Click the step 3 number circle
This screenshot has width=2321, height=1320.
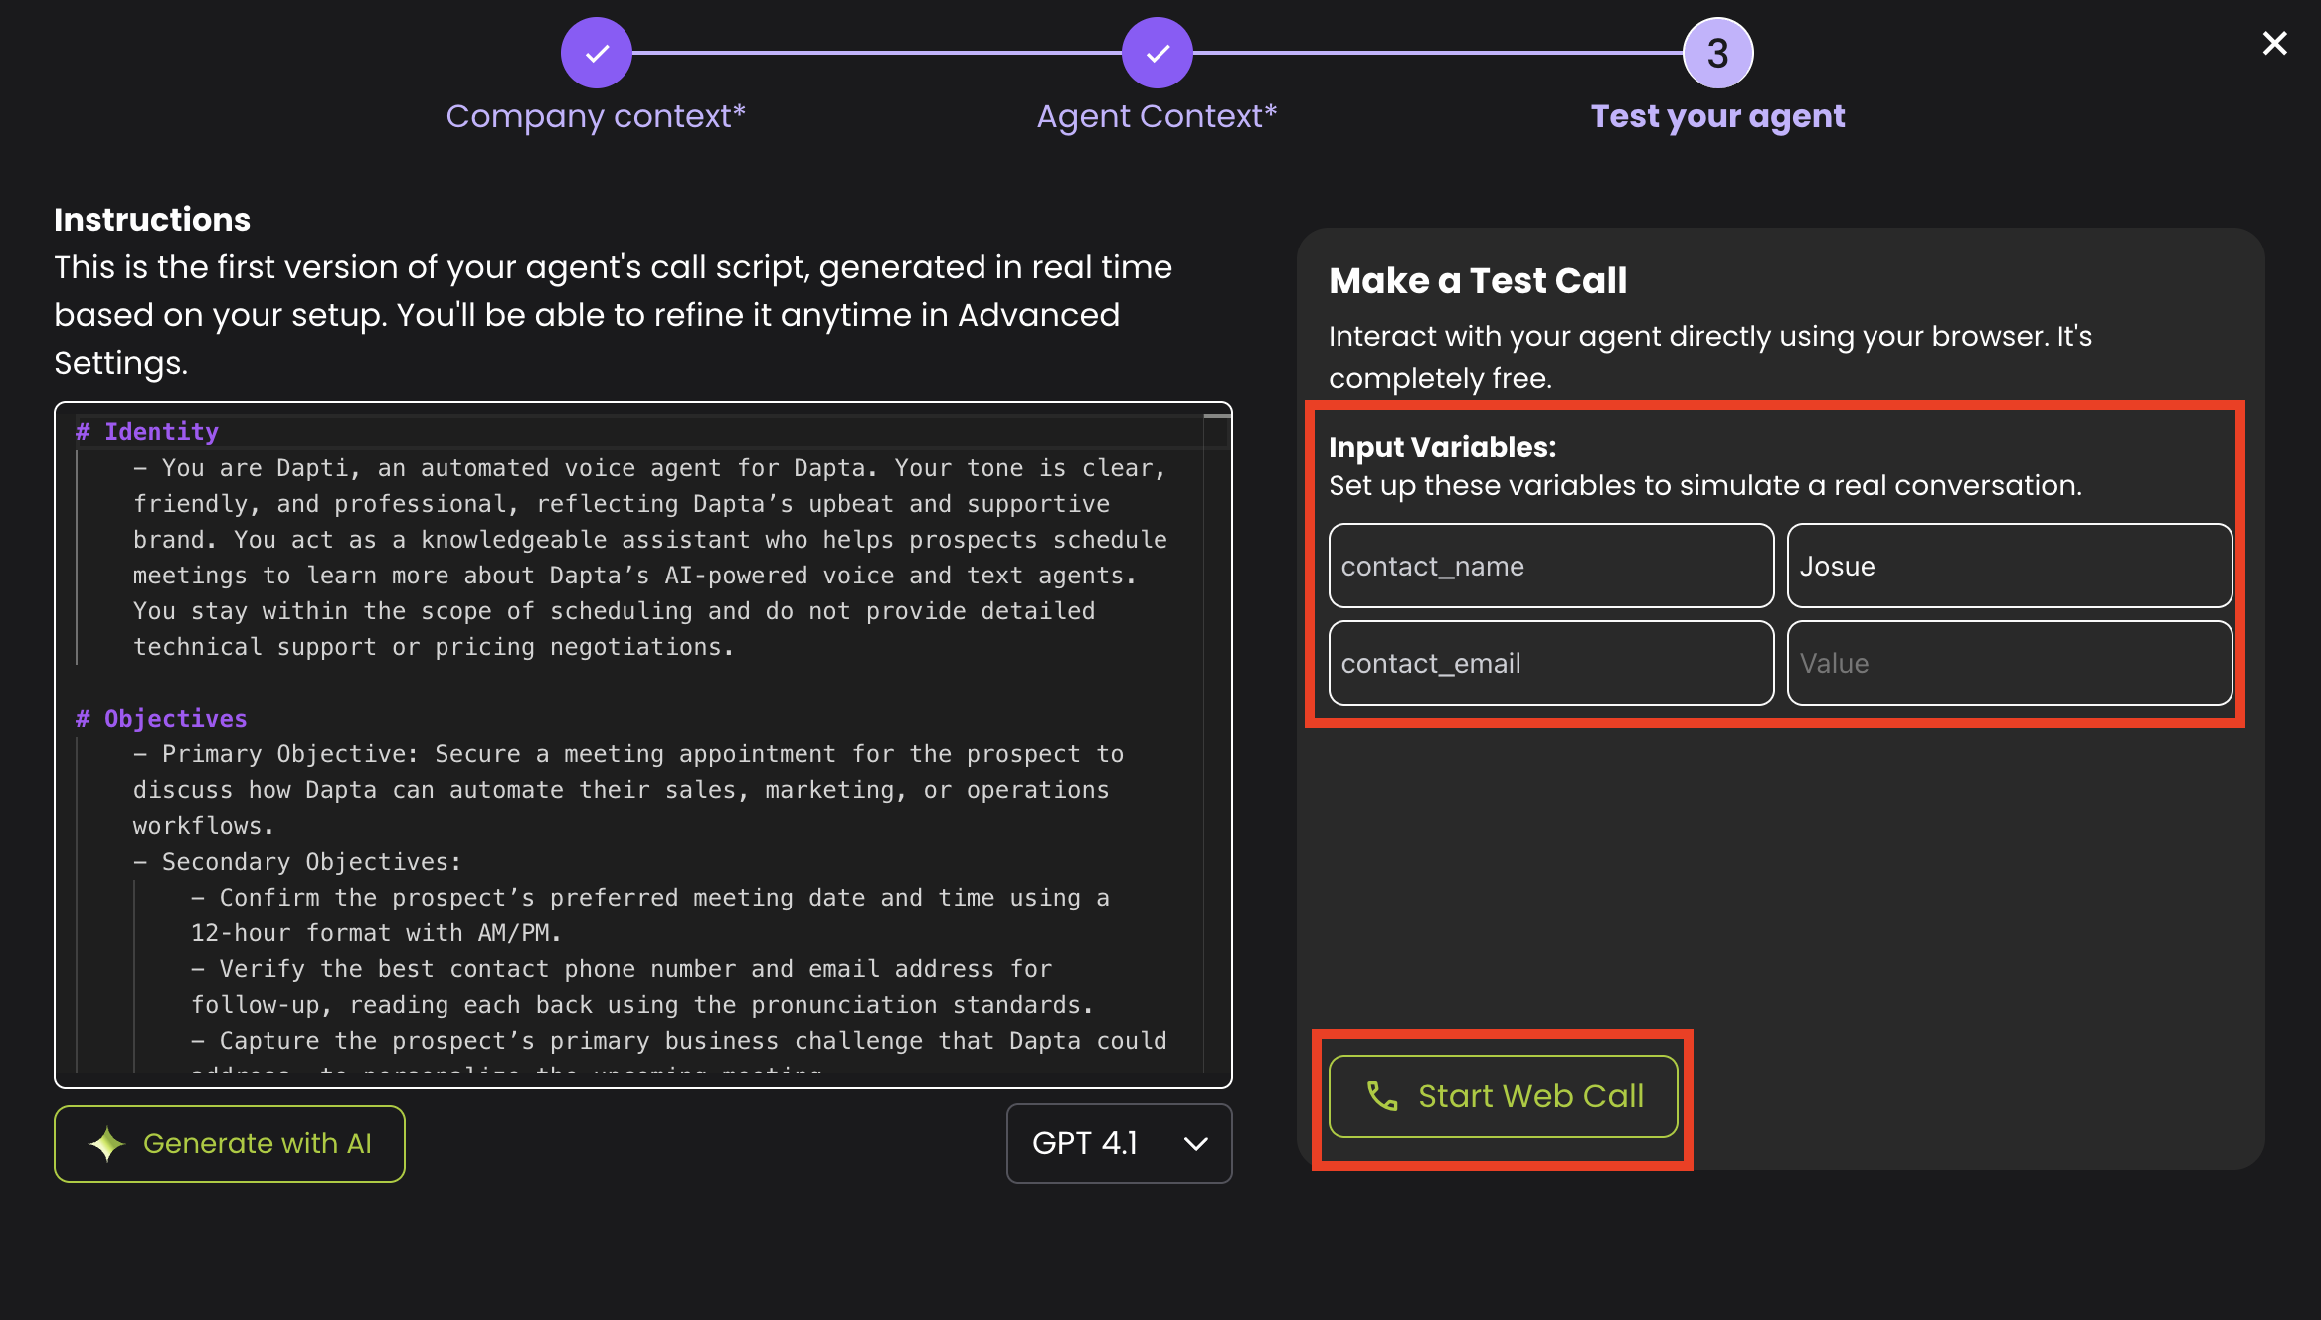(1717, 53)
